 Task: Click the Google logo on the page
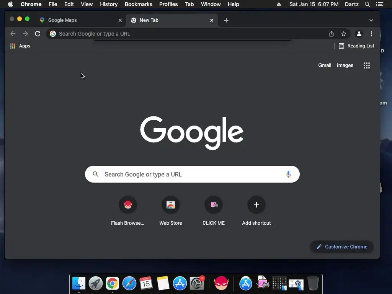[x=192, y=132]
